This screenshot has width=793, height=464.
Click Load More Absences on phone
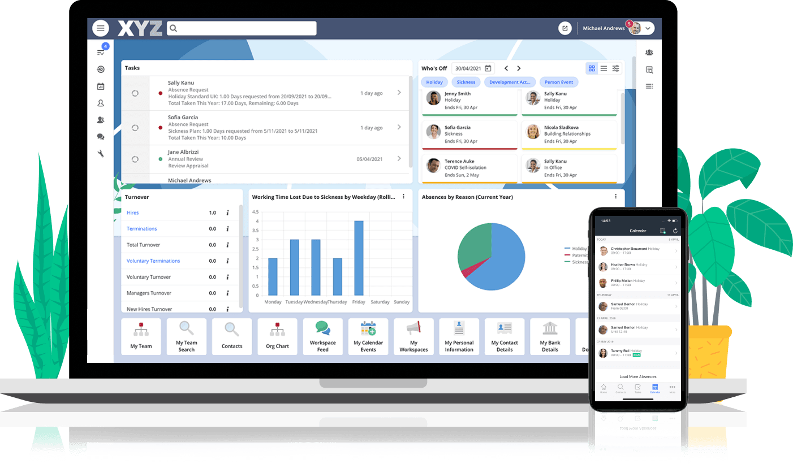pos(638,376)
